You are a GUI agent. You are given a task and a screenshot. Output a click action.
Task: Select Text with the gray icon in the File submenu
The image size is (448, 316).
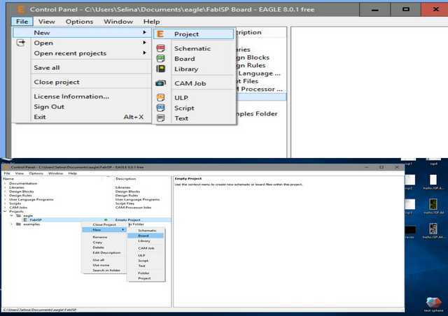click(x=194, y=118)
